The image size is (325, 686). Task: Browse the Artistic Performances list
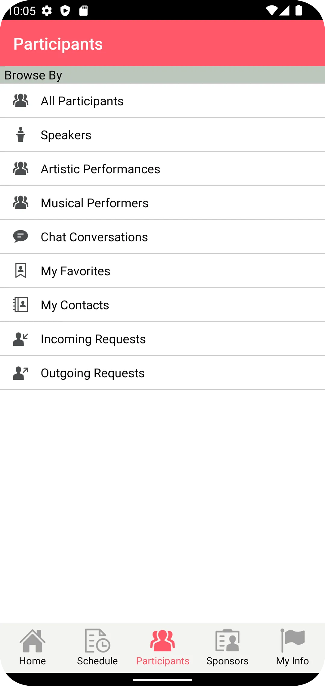[101, 169]
